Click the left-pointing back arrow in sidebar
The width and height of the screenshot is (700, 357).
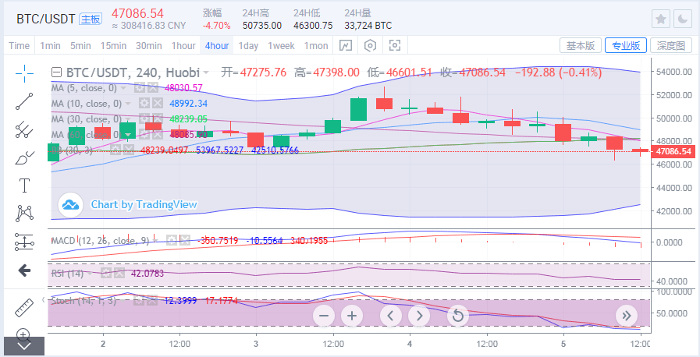(24, 270)
